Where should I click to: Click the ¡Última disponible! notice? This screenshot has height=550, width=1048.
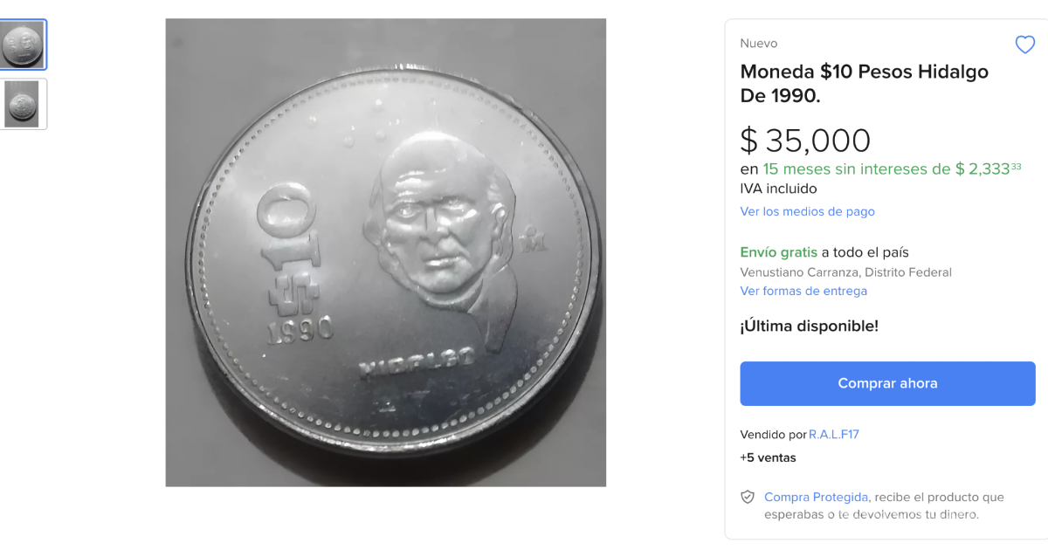pos(810,326)
